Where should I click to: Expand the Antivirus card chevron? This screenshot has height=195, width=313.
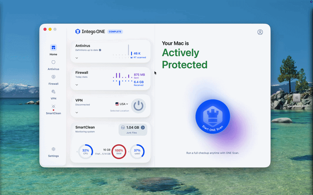click(77, 58)
